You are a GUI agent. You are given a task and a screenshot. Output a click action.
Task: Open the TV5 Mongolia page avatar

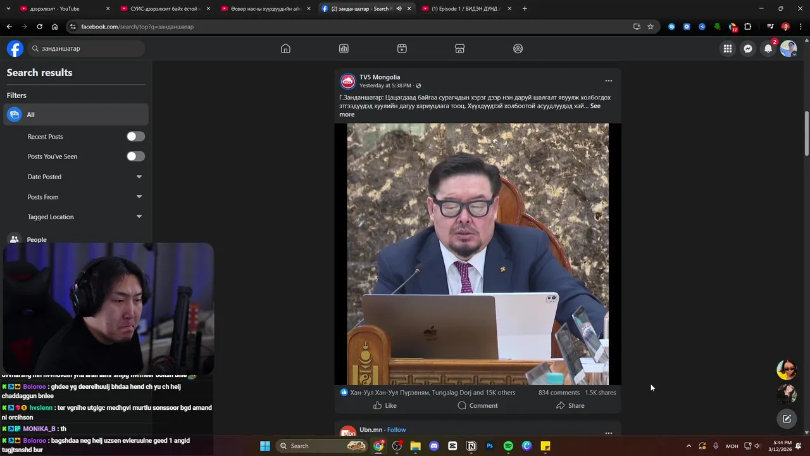[348, 81]
